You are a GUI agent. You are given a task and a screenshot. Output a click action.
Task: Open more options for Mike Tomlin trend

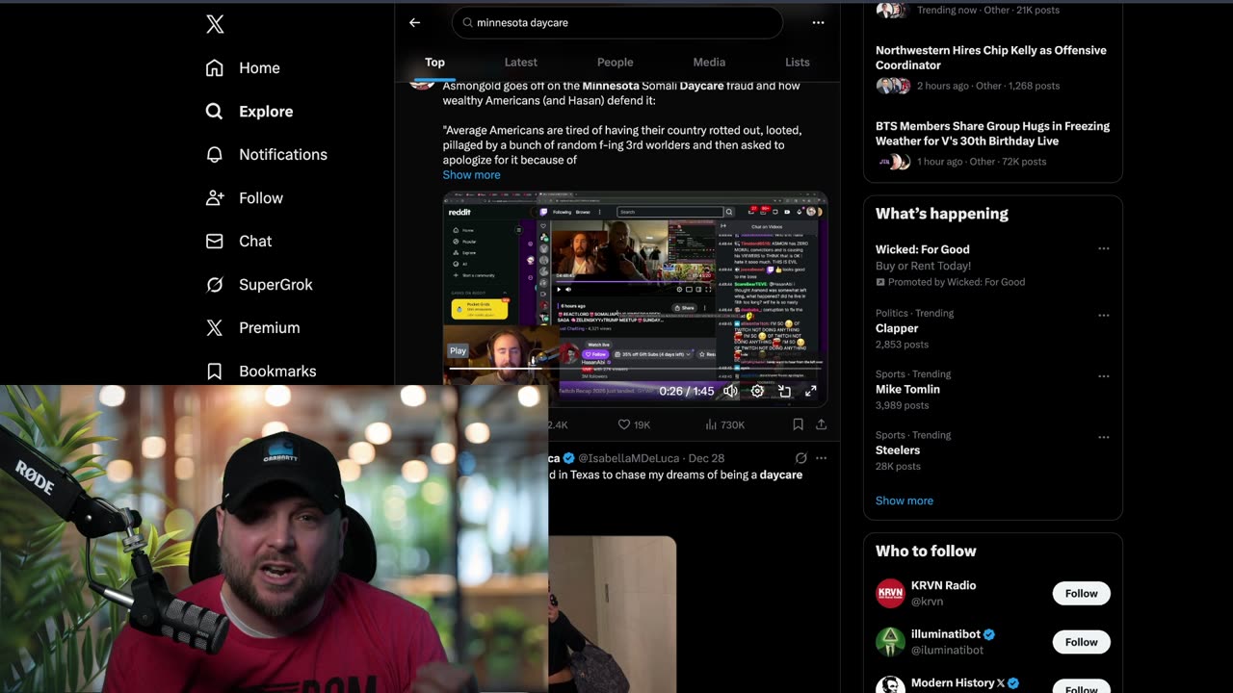pos(1104,375)
